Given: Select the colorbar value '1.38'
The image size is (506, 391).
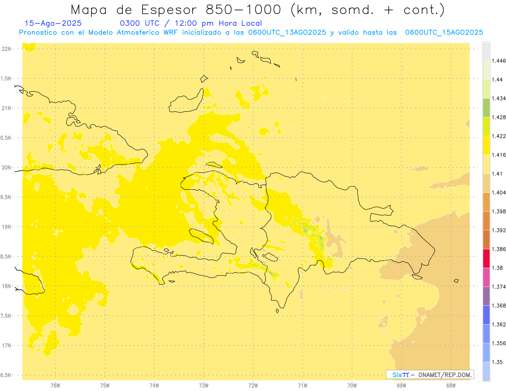Looking at the screenshot, I should pyautogui.click(x=498, y=268).
